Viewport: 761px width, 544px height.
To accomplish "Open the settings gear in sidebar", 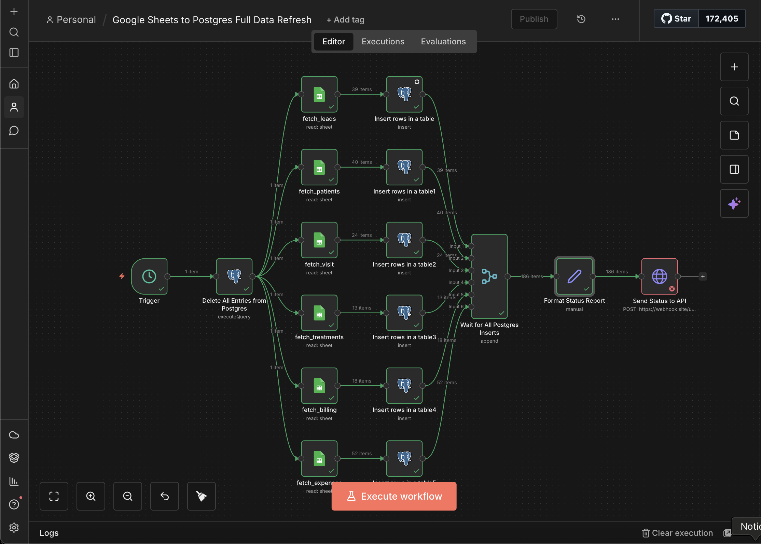I will click(14, 528).
